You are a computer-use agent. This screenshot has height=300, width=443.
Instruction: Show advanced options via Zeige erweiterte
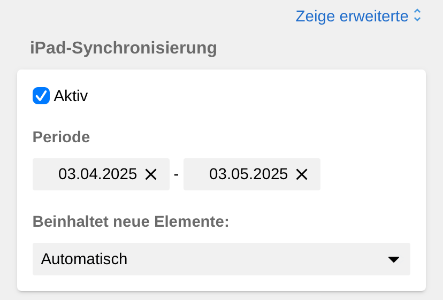[352, 16]
